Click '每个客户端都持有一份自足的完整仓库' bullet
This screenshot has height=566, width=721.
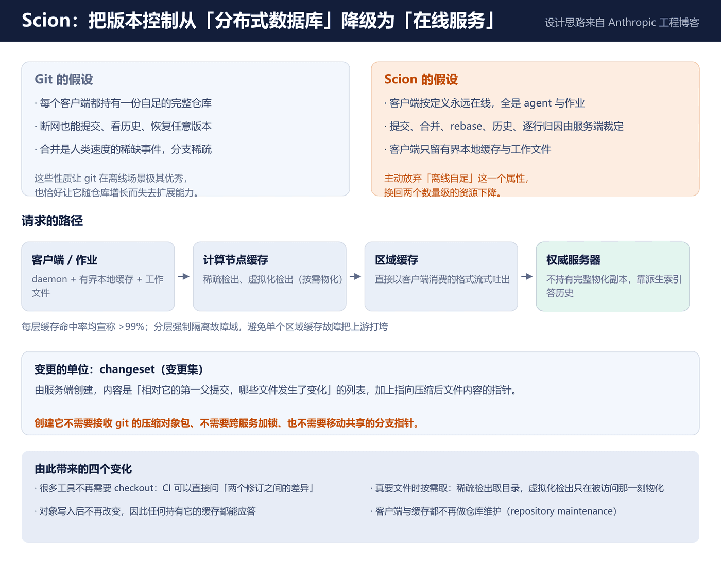(123, 103)
